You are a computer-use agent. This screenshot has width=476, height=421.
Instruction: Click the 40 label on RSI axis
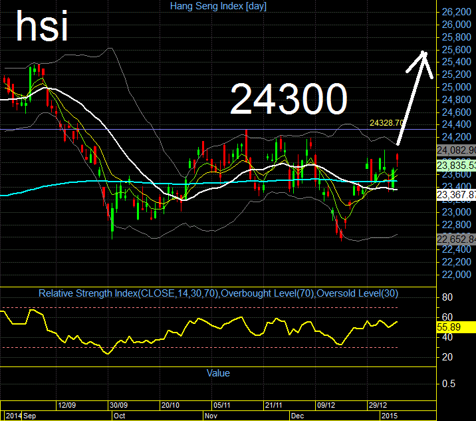(x=447, y=337)
